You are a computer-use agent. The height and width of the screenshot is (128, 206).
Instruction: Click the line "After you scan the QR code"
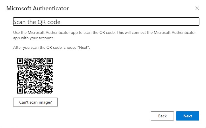(x=52, y=47)
